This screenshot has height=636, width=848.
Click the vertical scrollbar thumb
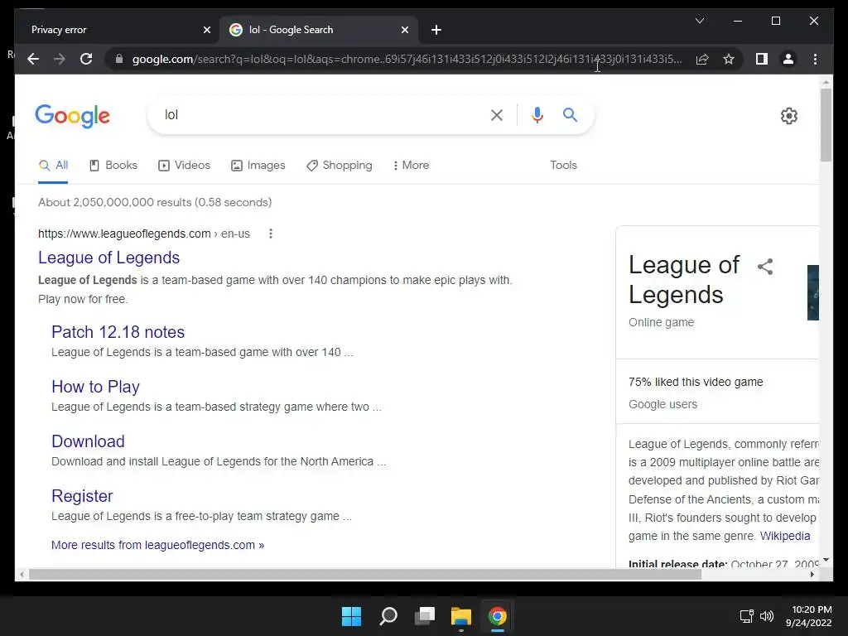point(826,125)
